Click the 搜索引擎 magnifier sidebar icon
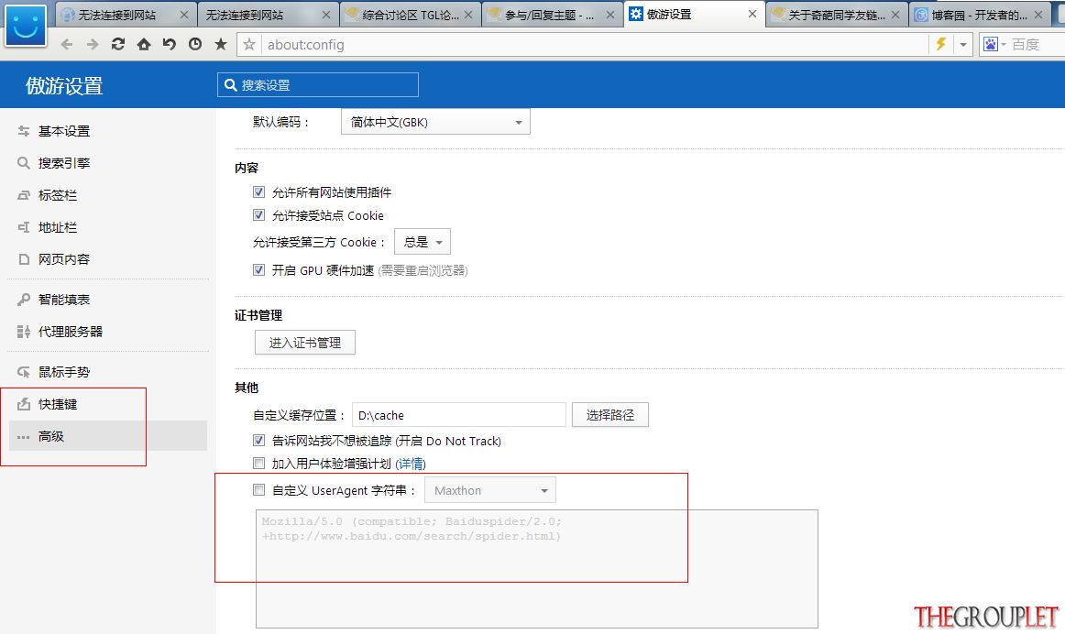The width and height of the screenshot is (1065, 634). pyautogui.click(x=24, y=163)
